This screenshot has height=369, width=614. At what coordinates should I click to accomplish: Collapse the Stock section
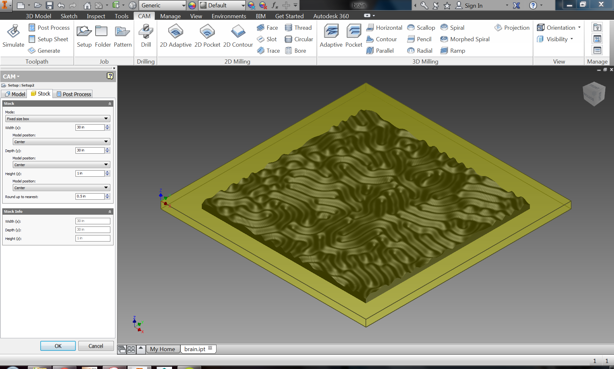click(x=110, y=104)
